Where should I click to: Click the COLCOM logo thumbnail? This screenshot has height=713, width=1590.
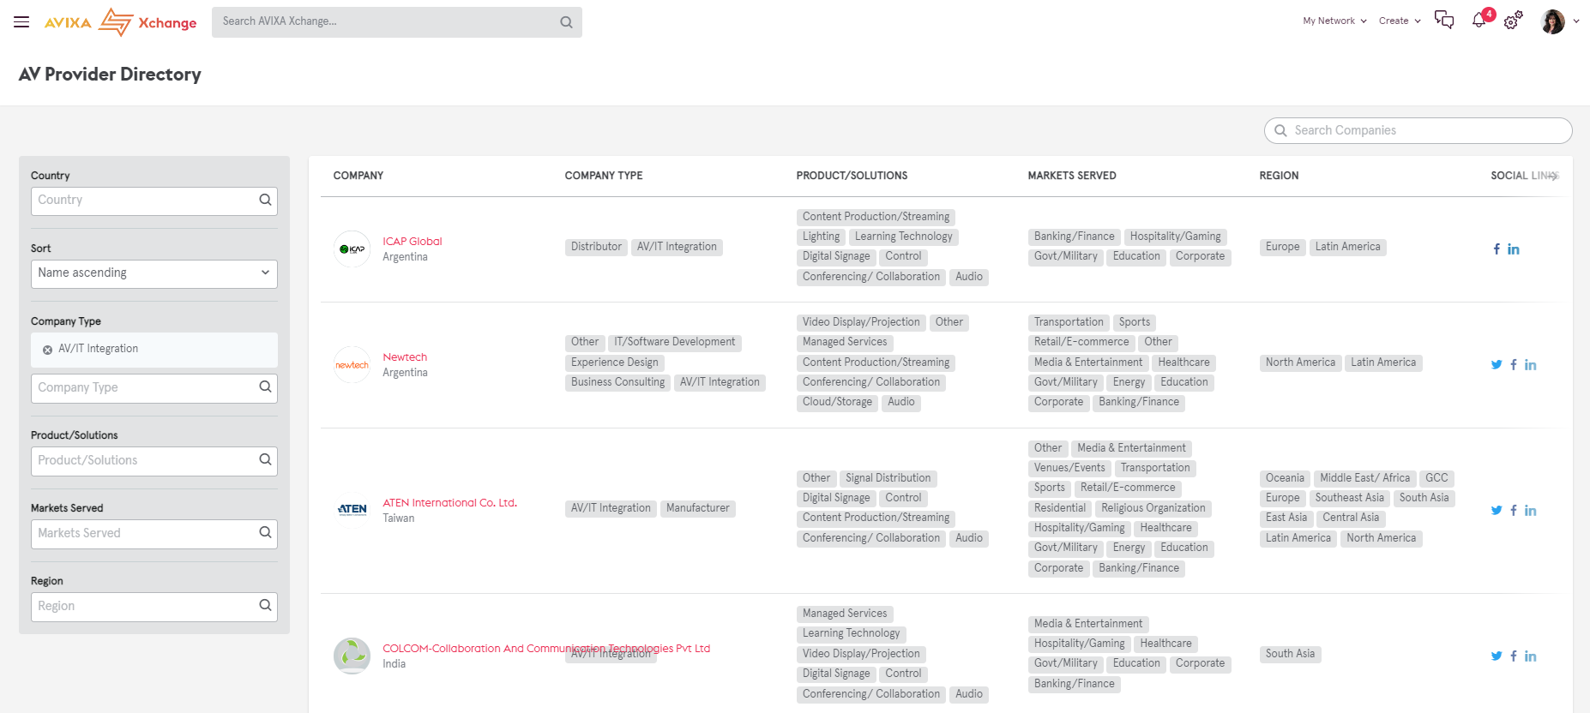[x=352, y=656]
